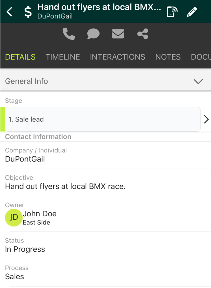
Task: Click the dollar sign opportunity icon
Action: point(28,12)
